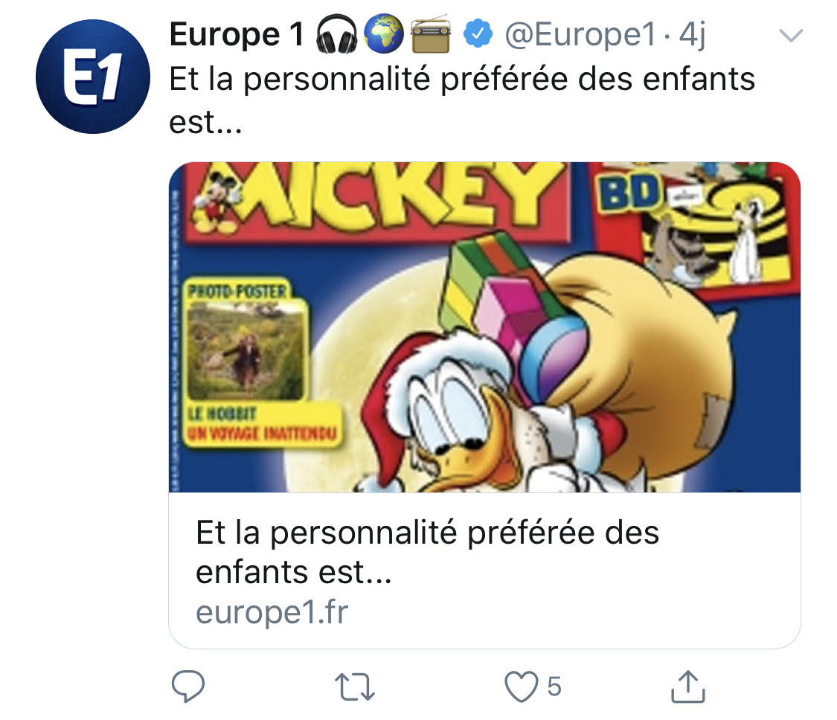Like the tweet with the heart icon
This screenshot has height=720, width=837.
click(522, 687)
